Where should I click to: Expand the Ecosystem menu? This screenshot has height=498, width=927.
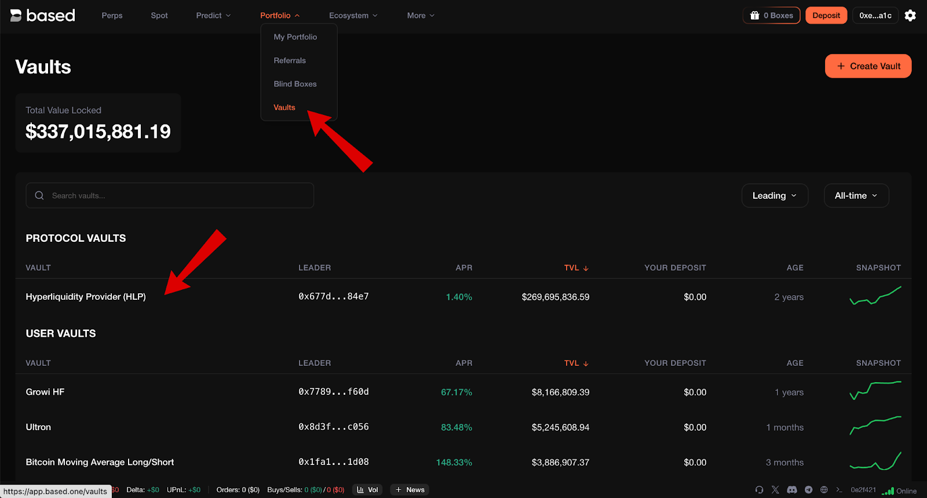point(353,16)
